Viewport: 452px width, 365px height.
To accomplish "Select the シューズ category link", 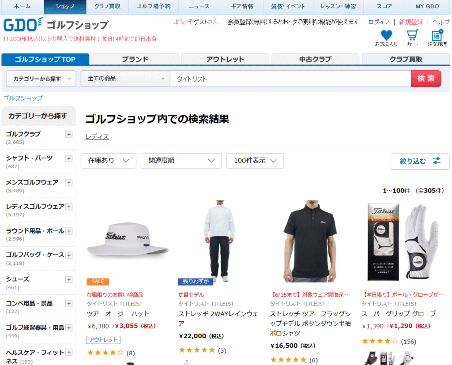I will [x=18, y=279].
